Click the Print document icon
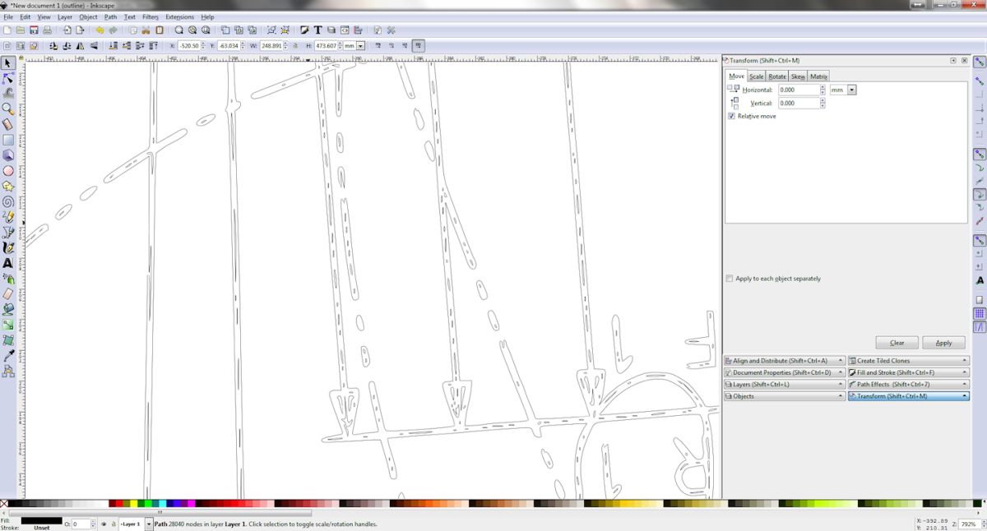 48,30
